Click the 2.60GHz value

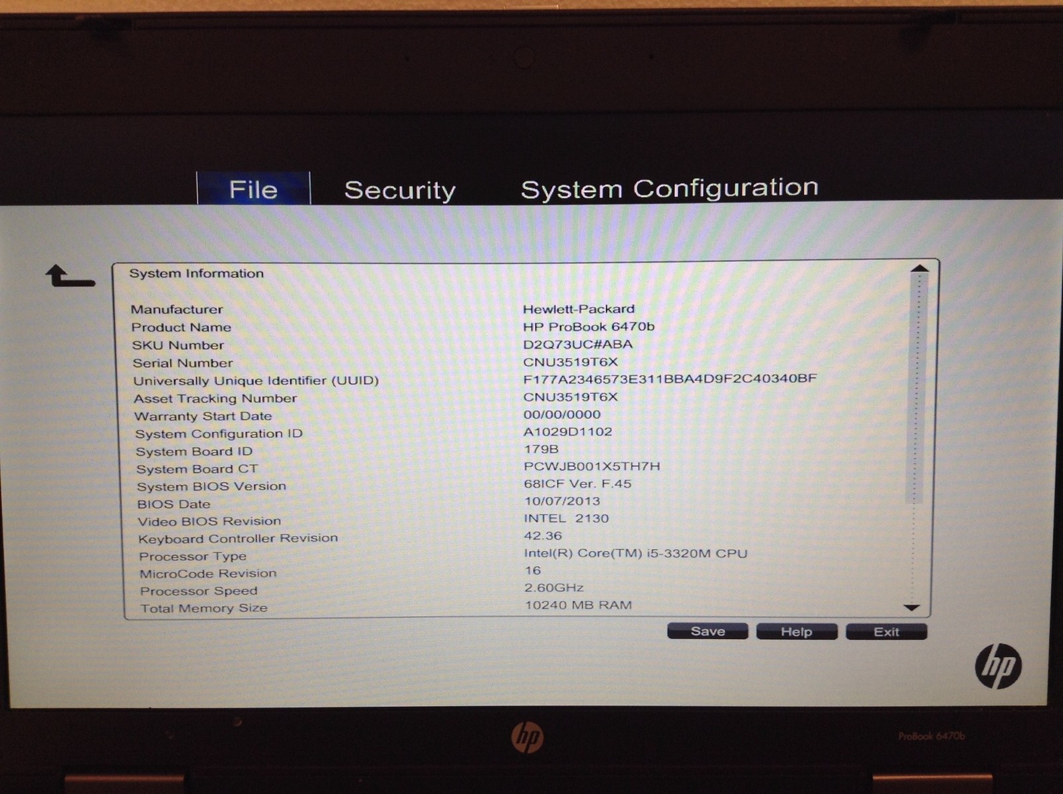(x=554, y=587)
